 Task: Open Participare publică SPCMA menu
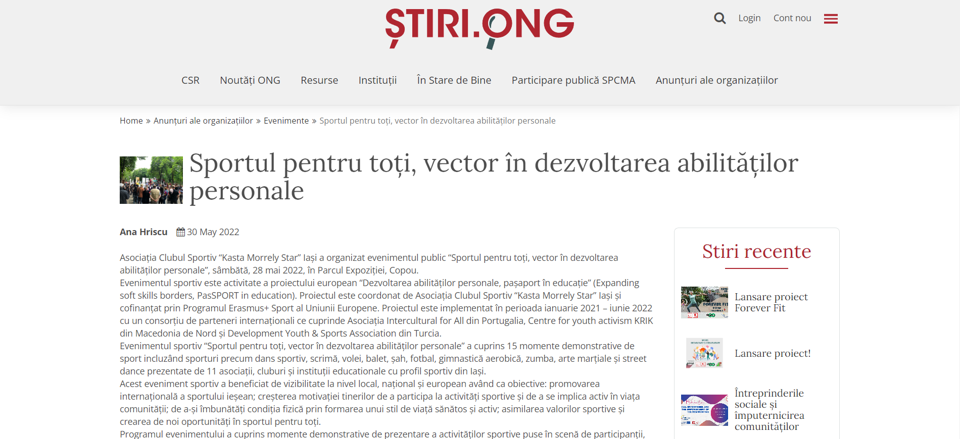pos(573,80)
